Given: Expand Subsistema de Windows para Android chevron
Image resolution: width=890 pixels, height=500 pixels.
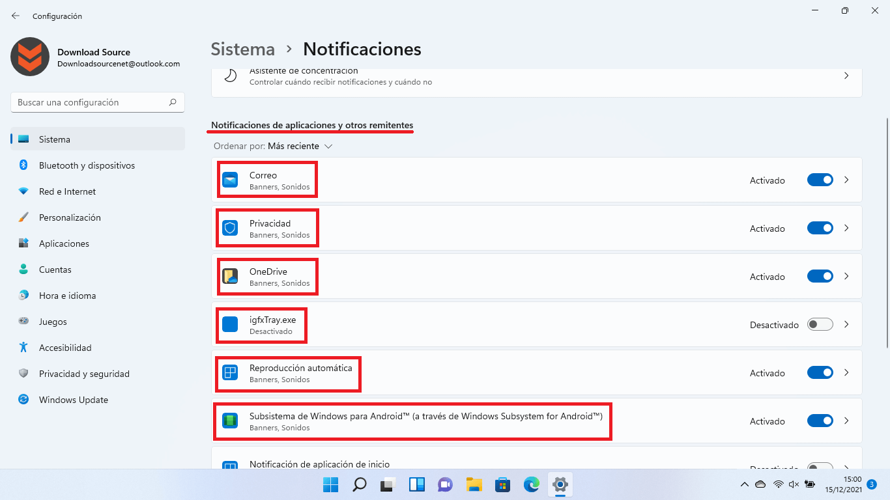Looking at the screenshot, I should [x=846, y=421].
